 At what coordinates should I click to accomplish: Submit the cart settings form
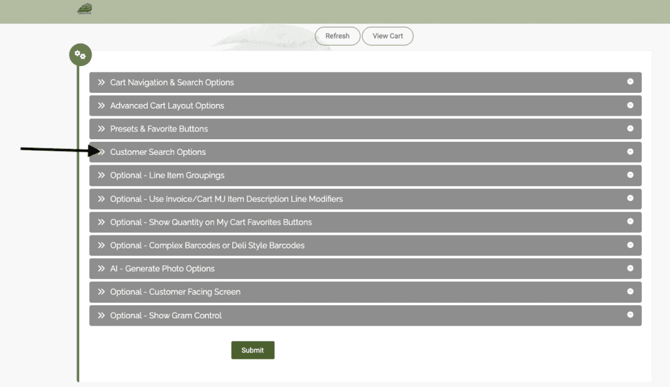pos(253,350)
